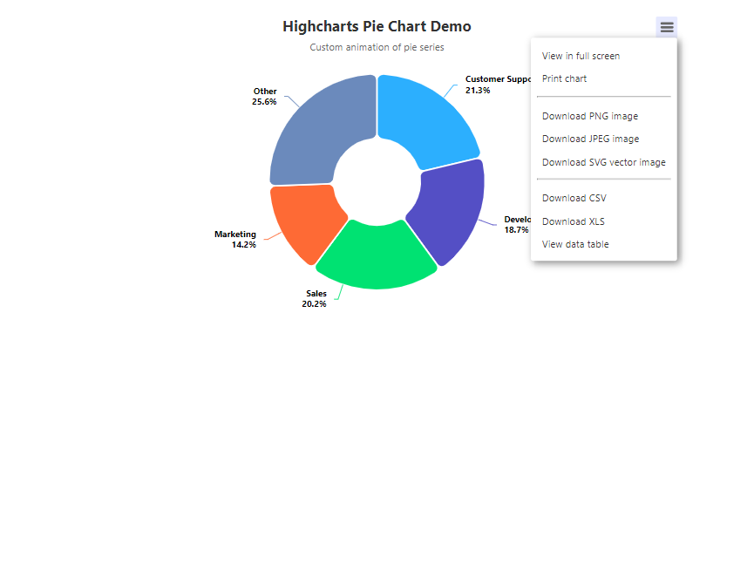The width and height of the screenshot is (754, 571).
Task: Click the "Sales 20.2%" data label
Action: pyautogui.click(x=314, y=298)
